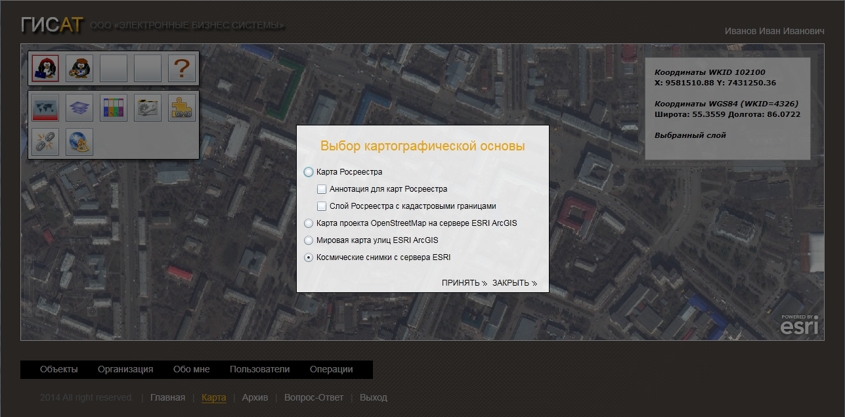Viewport: 845px width, 417px height.
Task: Open the Объекты menu item
Action: pos(58,369)
